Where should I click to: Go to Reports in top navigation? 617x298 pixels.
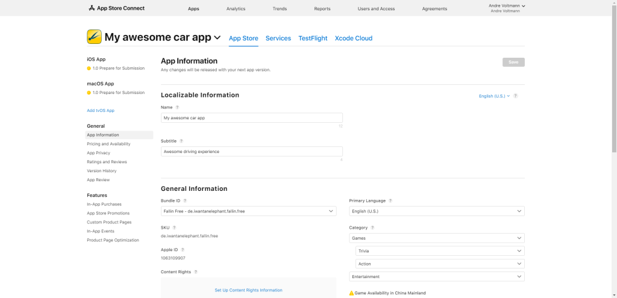[322, 8]
